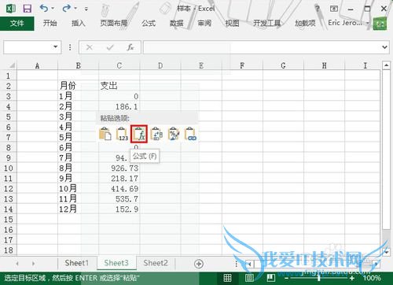This screenshot has width=393, height=285.
Task: Confirm entry with checkmark button
Action: pyautogui.click(x=110, y=47)
